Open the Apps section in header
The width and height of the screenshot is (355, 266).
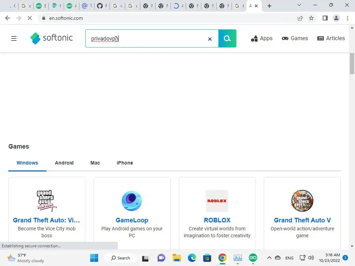click(261, 38)
